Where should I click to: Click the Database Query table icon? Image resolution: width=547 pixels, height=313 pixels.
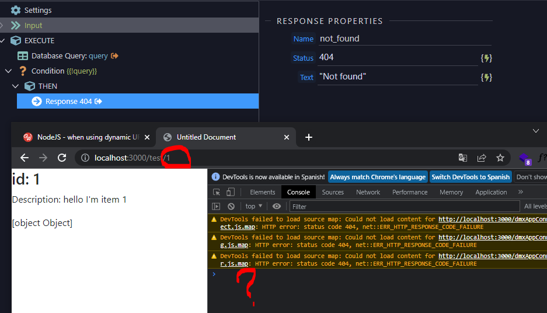click(23, 56)
